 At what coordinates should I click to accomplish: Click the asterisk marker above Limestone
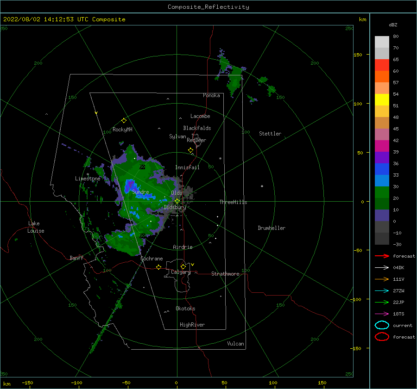(x=88, y=174)
